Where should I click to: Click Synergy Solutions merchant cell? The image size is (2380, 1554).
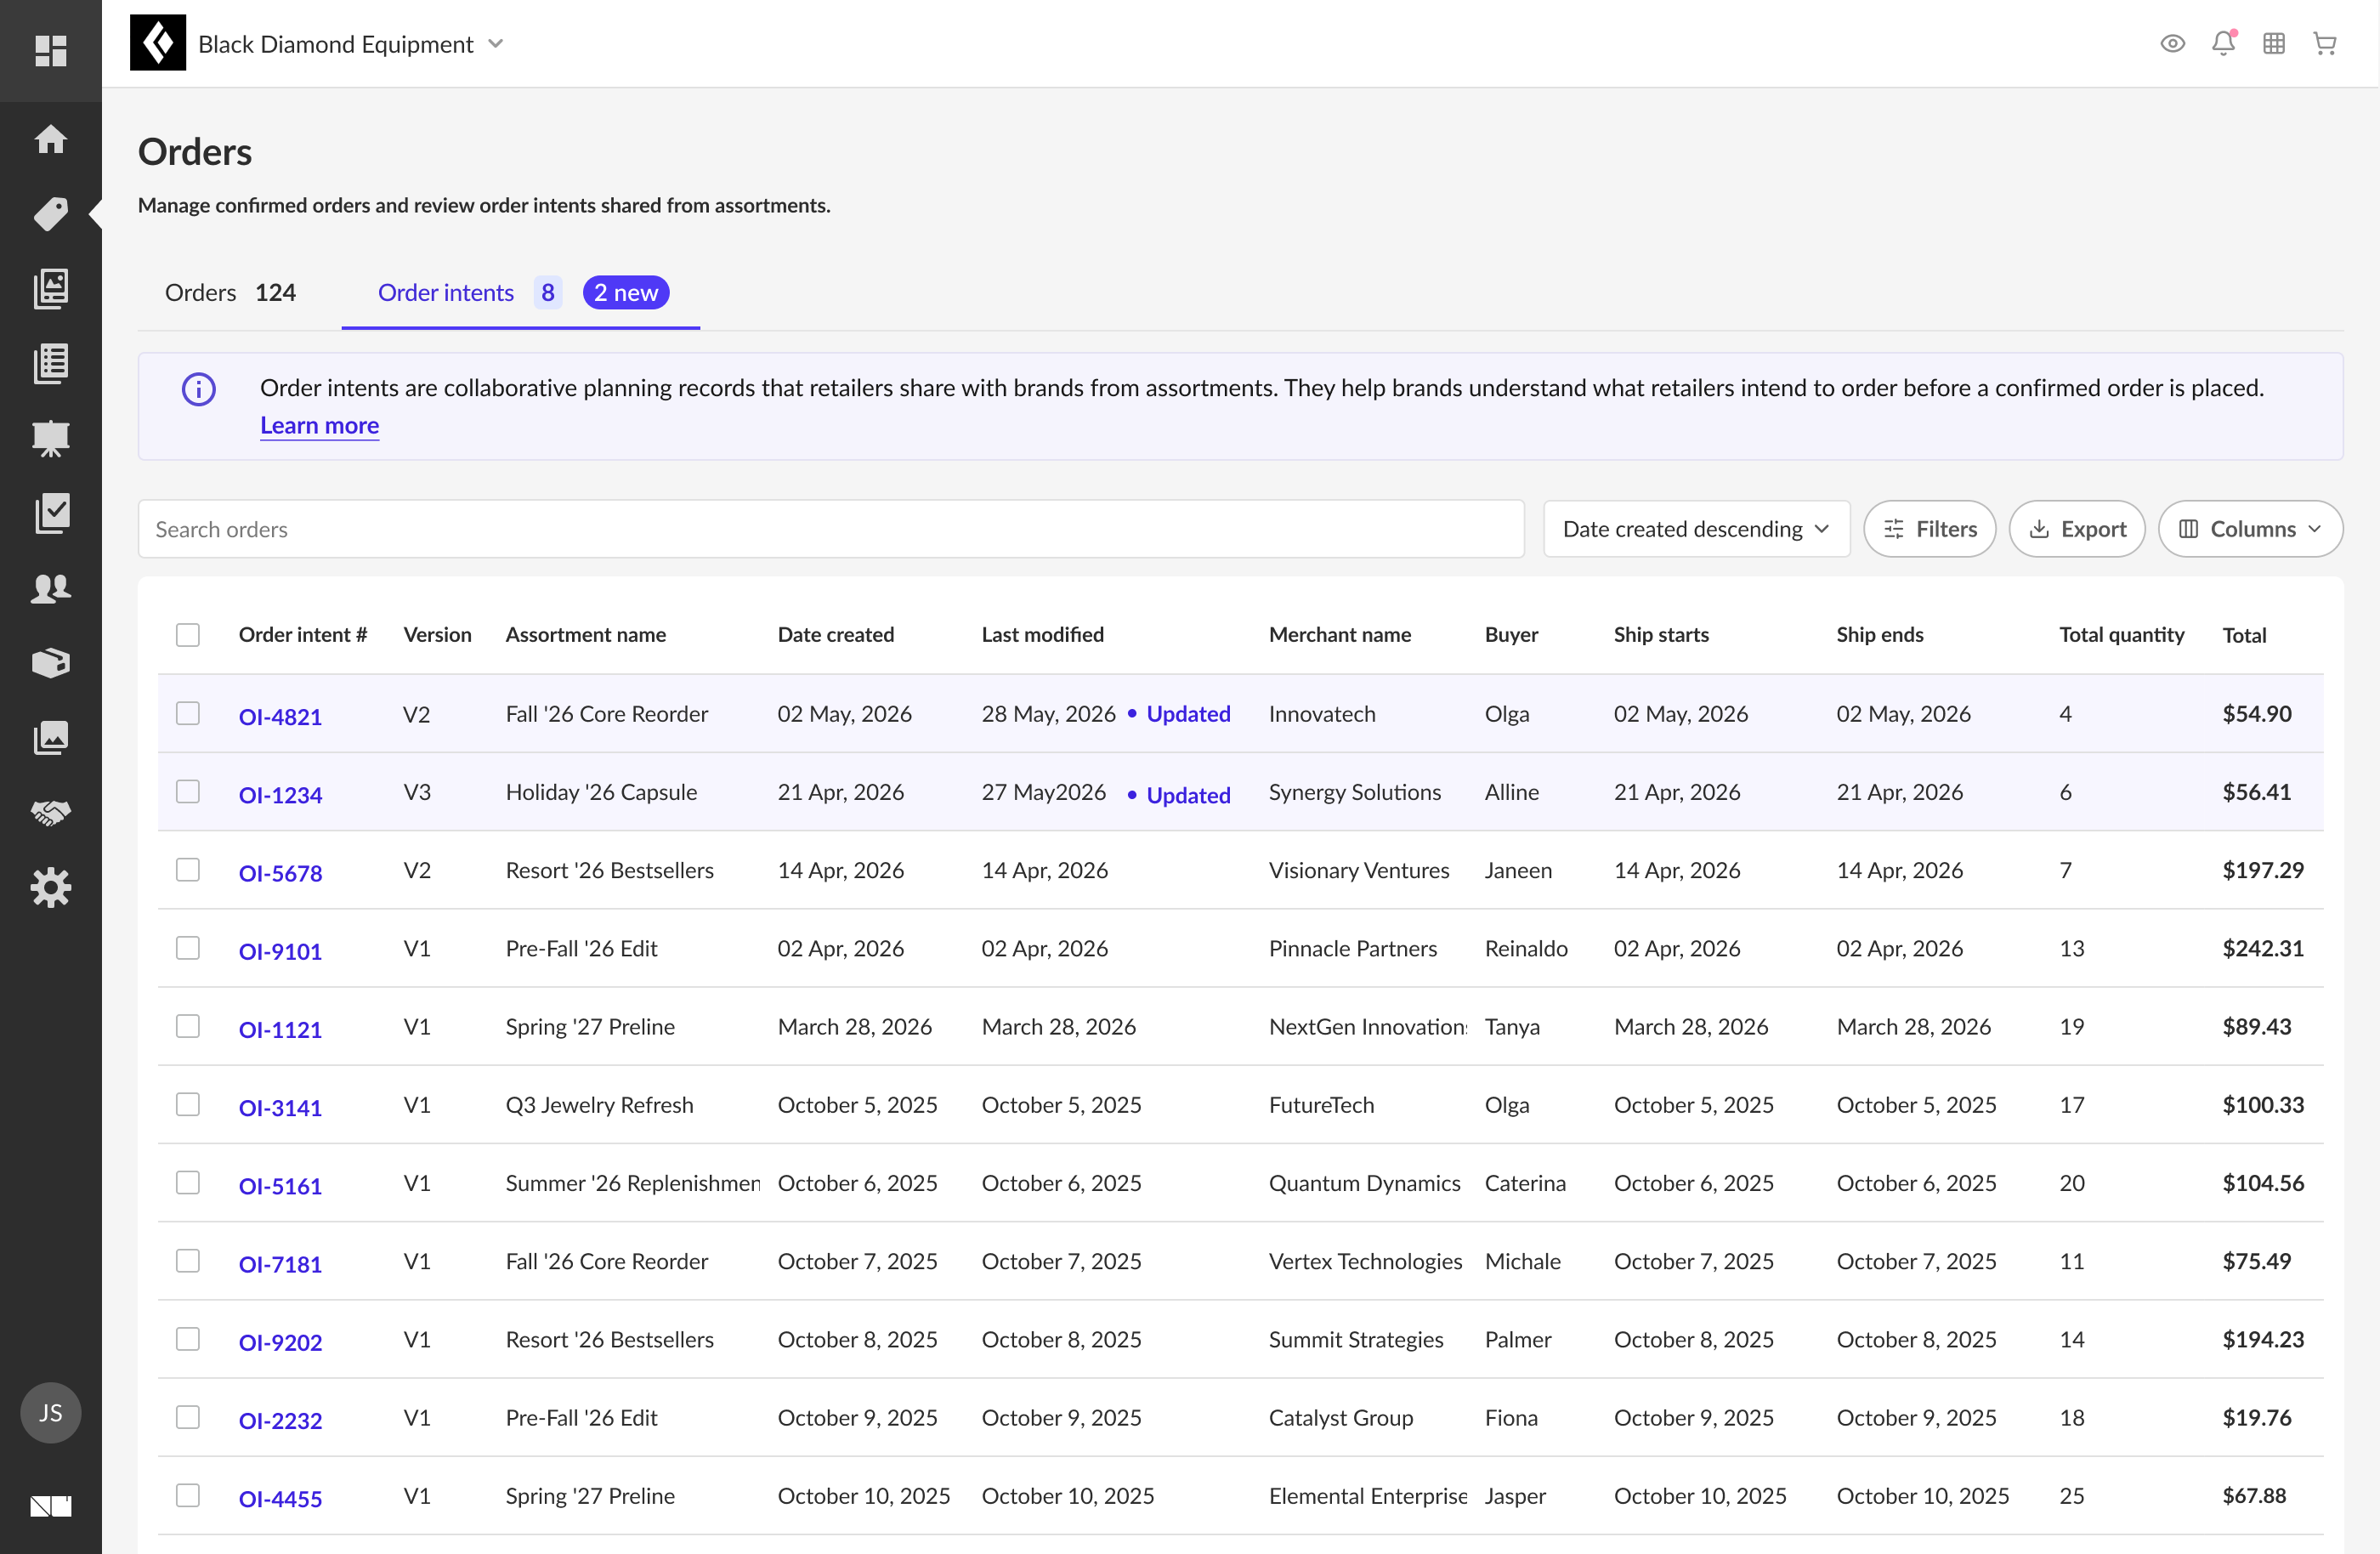click(1355, 792)
